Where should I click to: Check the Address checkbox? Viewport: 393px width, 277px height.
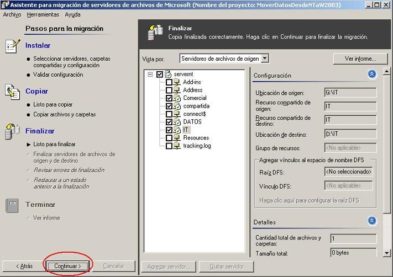click(x=169, y=90)
